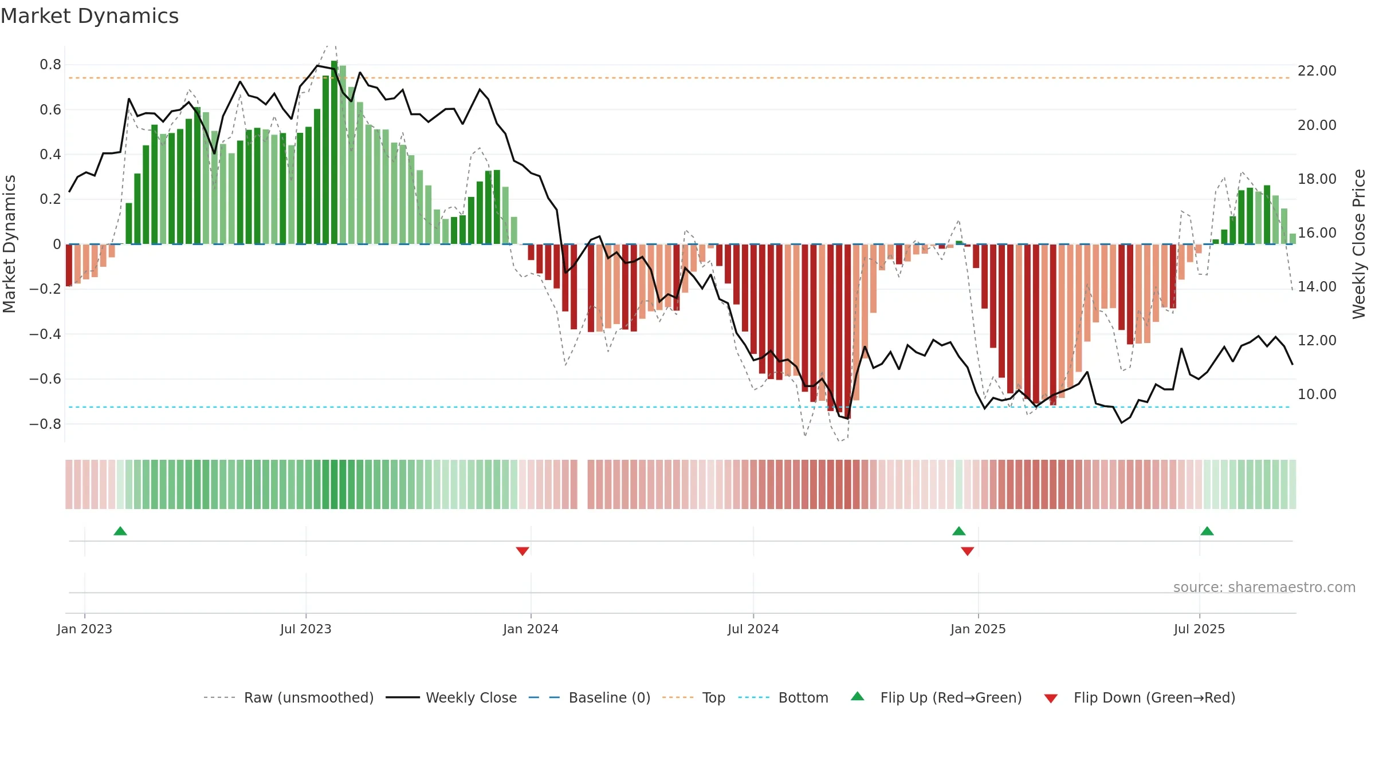Toggle the Baseline (0) legend entry
1375x773 pixels.
pyautogui.click(x=589, y=697)
